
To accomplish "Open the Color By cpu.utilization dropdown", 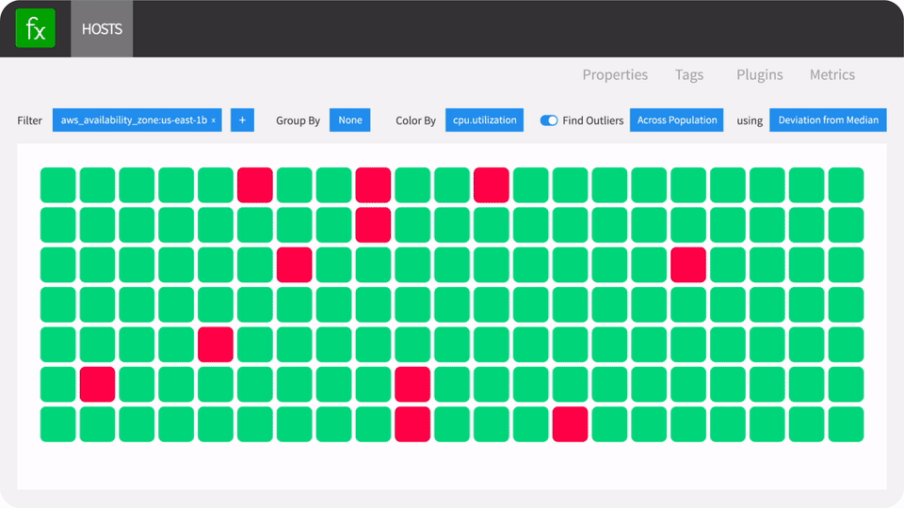I will coord(484,119).
